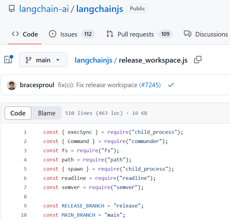
Task: Click readline variable on line 6
Action: (74, 178)
